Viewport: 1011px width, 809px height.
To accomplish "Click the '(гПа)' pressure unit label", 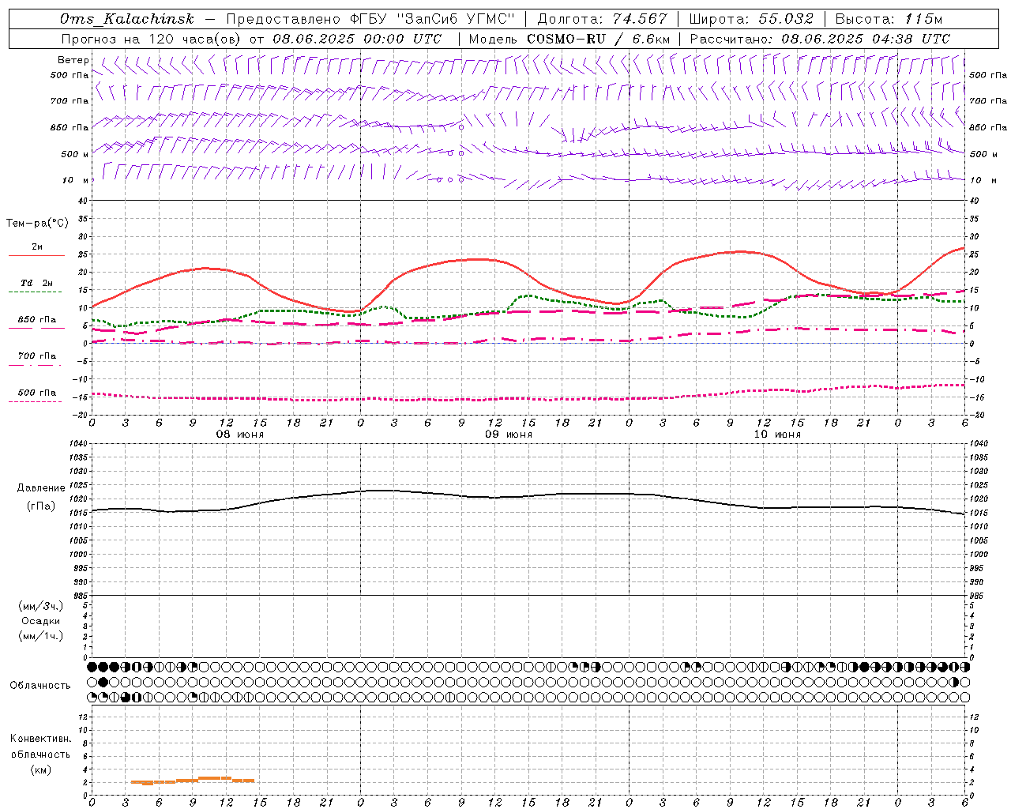I will 41,506.
